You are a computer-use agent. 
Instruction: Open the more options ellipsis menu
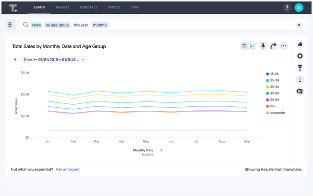coord(283,46)
